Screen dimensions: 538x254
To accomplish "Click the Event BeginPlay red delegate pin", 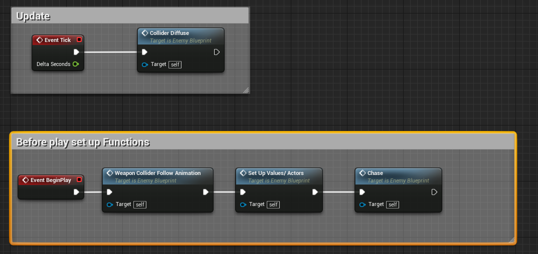I will [79, 180].
